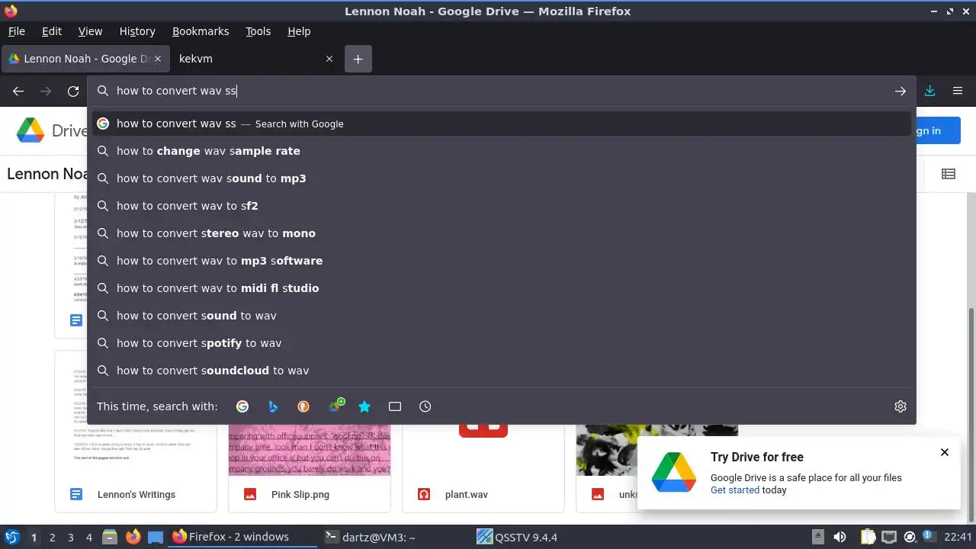Choose suggestion 'convert wav to midi fl studio'
976x549 pixels.
[502, 288]
